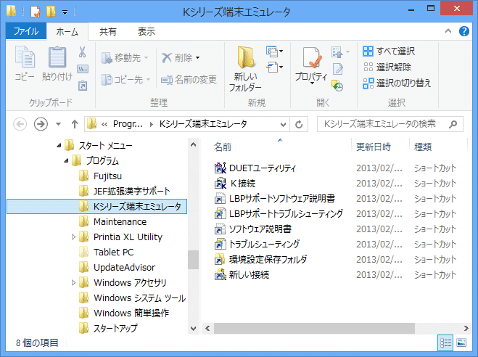This screenshot has height=357, width=478.
Task: Click the Forward navigation arrow
Action: 41,124
